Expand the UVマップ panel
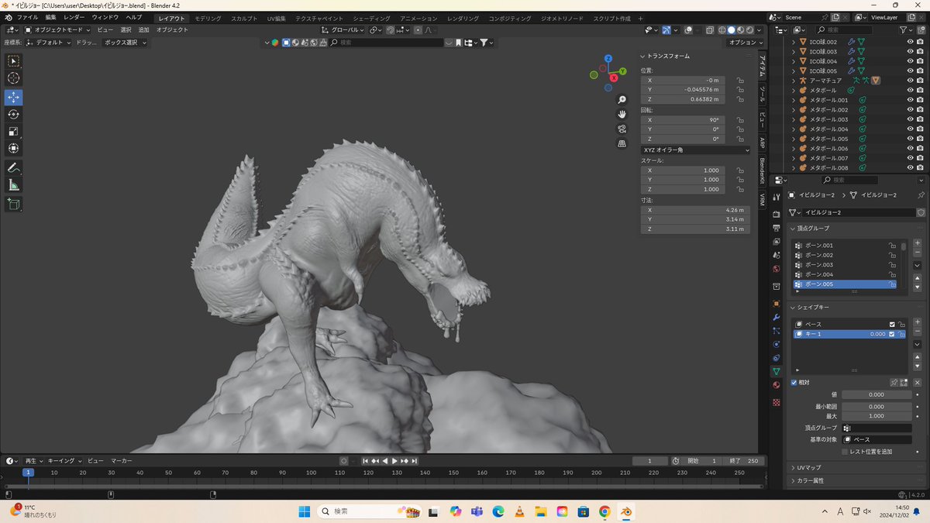 point(809,468)
